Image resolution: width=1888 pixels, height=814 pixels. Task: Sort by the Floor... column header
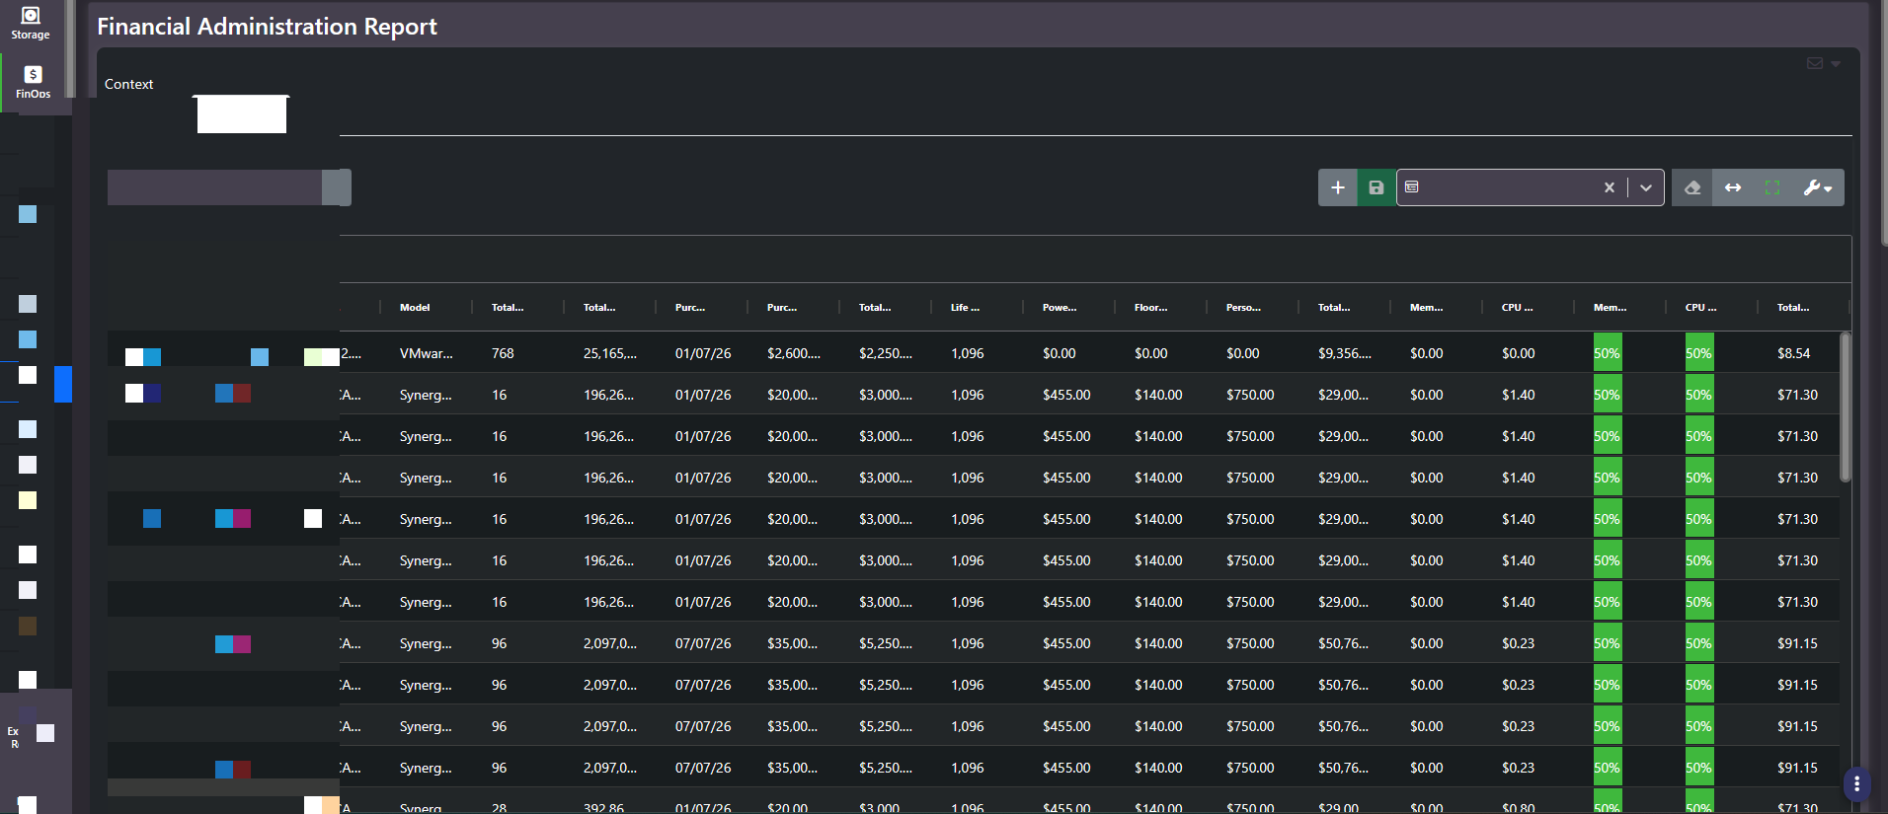click(x=1150, y=308)
